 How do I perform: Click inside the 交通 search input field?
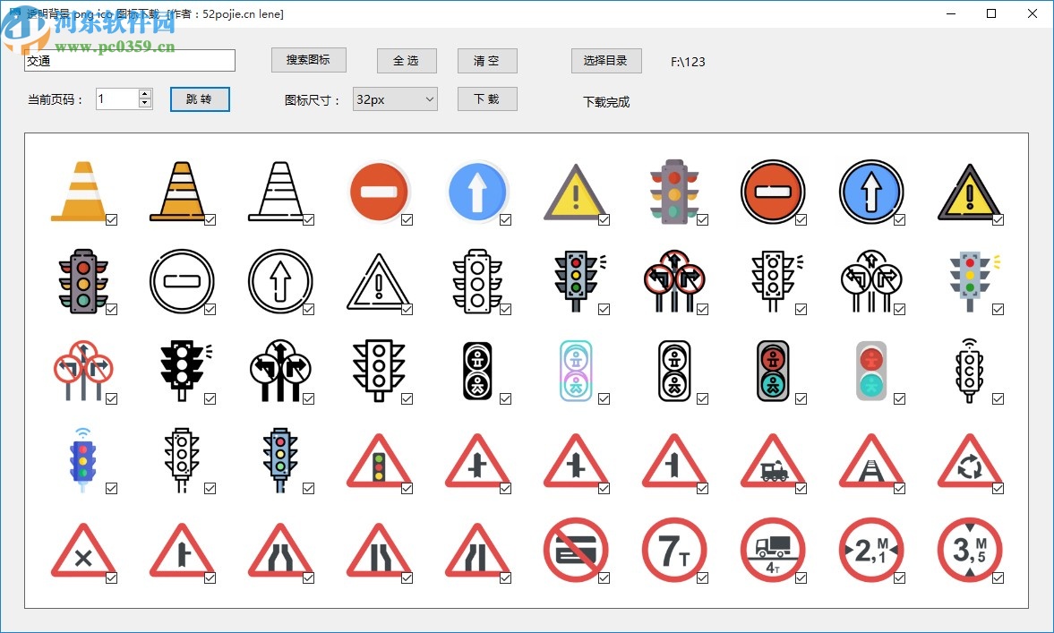pos(129,60)
